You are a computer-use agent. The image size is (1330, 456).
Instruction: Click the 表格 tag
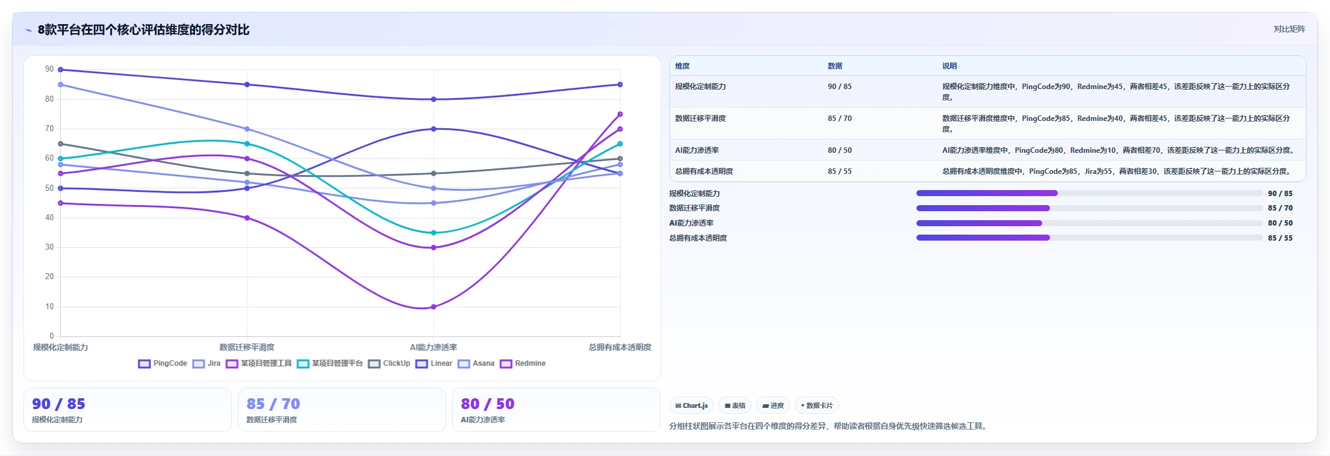tap(735, 406)
